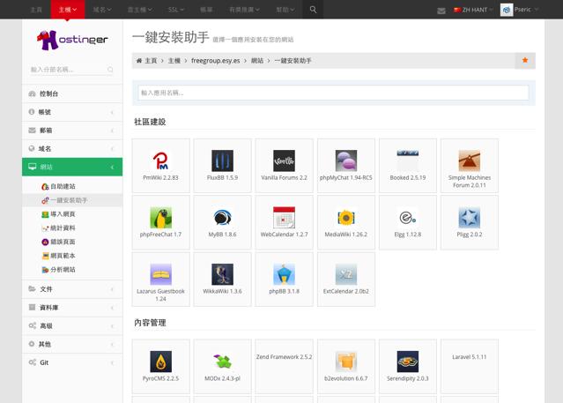Click 主機 in the breadcrumb
The height and width of the screenshot is (403, 563).
[x=174, y=60]
